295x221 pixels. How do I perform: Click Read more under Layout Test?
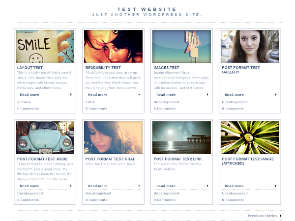[x=29, y=95]
